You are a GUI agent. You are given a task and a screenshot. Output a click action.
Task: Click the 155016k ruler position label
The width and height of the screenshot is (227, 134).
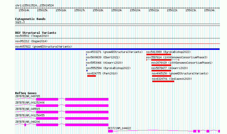tap(61, 10)
